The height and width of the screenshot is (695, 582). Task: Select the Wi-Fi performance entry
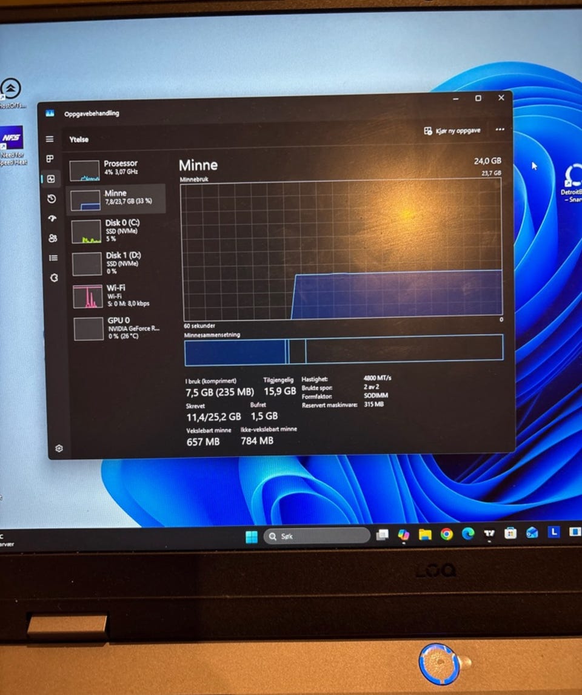pos(119,295)
